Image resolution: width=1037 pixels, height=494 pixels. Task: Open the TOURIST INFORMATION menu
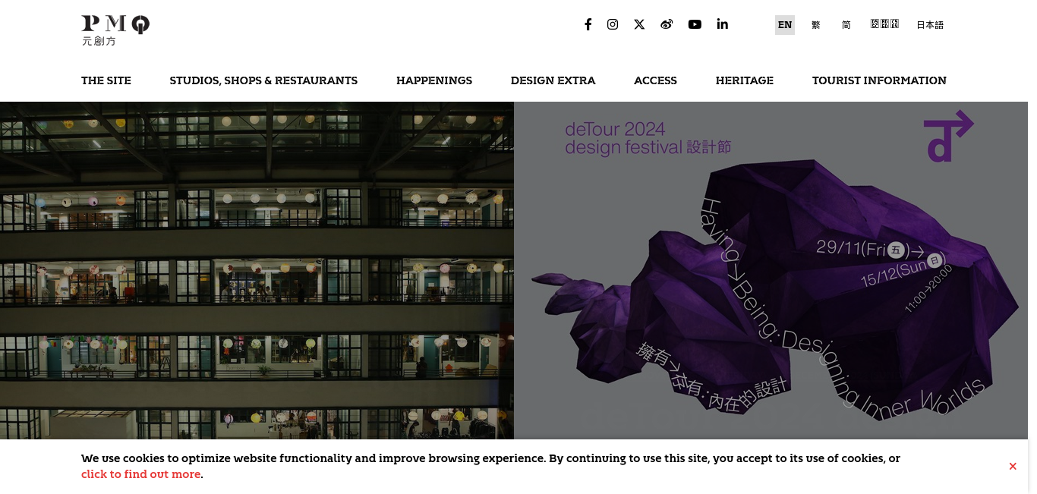(x=879, y=80)
